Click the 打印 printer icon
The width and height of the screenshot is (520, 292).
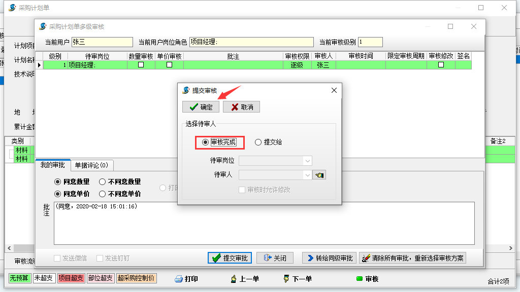(x=186, y=279)
